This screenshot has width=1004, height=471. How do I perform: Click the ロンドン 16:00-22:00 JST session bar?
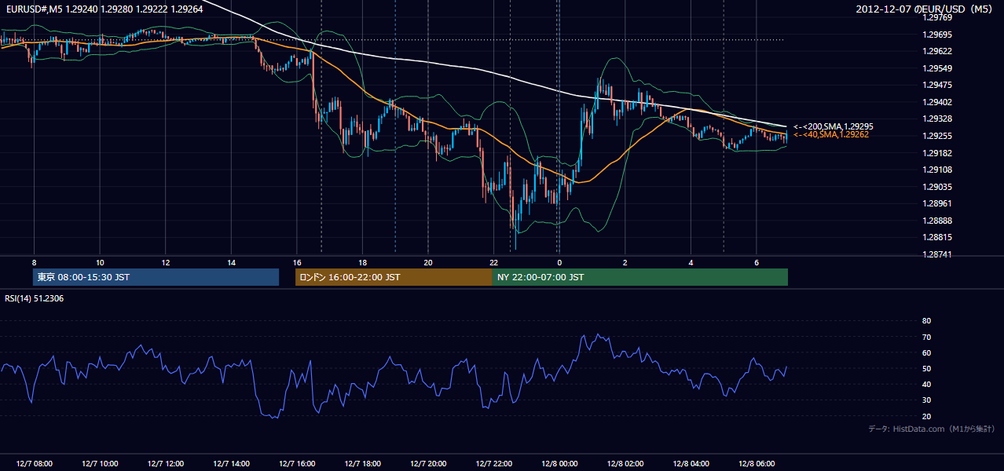[394, 277]
